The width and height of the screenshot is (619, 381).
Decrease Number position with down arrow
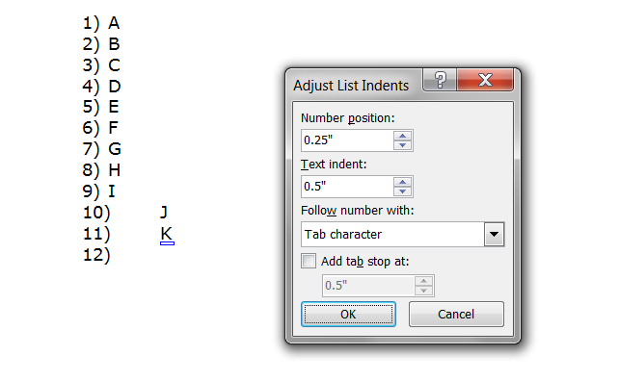[x=403, y=145]
